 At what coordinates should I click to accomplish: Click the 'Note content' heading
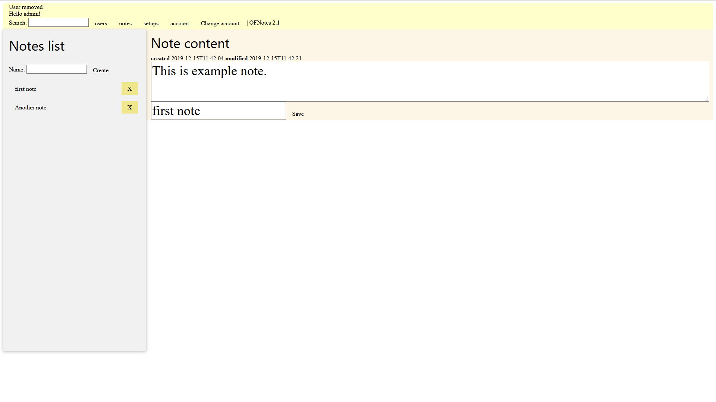(x=190, y=44)
